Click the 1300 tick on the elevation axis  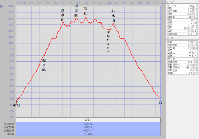tap(12, 6)
